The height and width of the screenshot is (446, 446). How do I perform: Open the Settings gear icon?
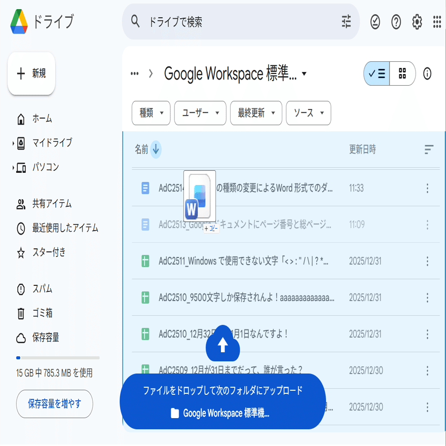tap(417, 22)
